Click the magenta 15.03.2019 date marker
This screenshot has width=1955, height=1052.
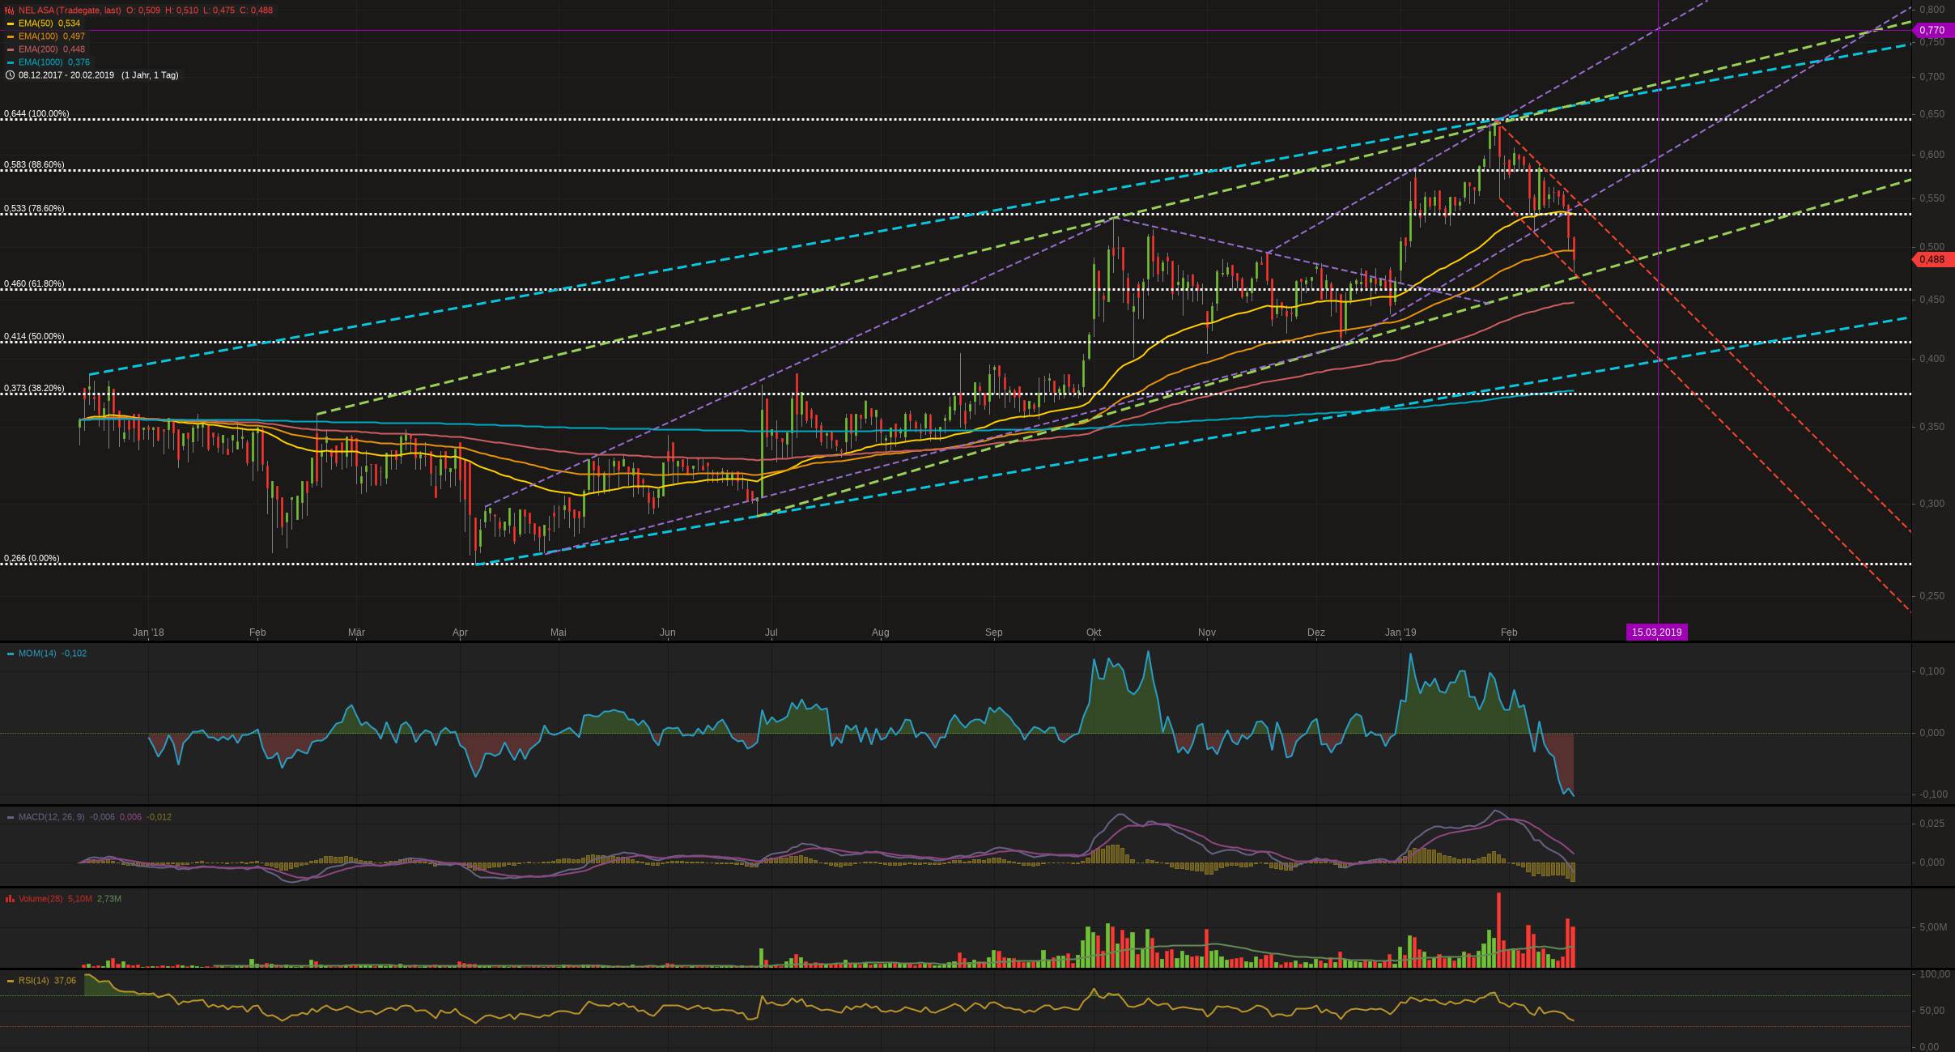(1656, 632)
